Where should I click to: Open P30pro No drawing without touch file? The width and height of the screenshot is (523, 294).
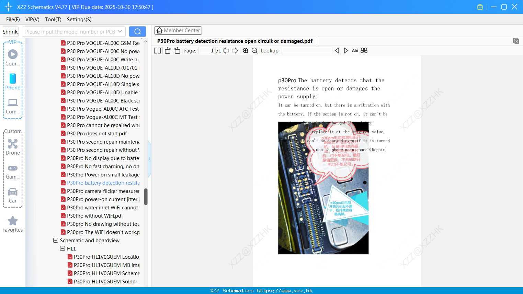(103, 224)
